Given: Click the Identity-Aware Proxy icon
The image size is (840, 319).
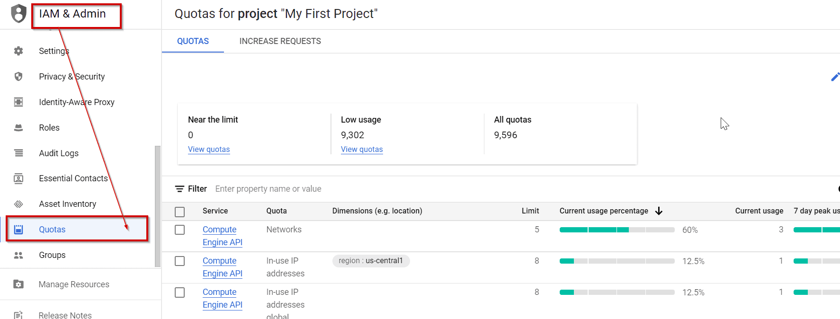Looking at the screenshot, I should click(18, 102).
